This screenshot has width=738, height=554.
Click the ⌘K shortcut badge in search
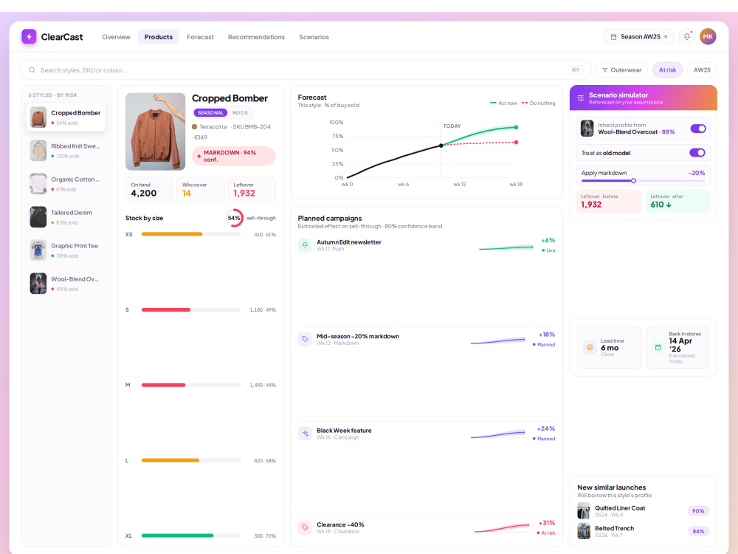coord(576,69)
